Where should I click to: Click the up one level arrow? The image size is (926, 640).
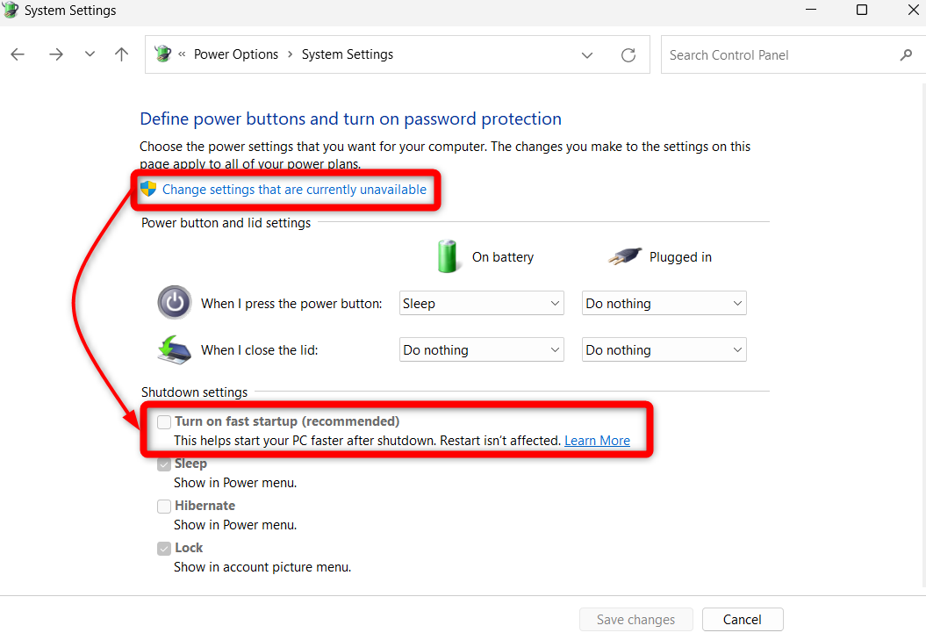click(x=121, y=54)
